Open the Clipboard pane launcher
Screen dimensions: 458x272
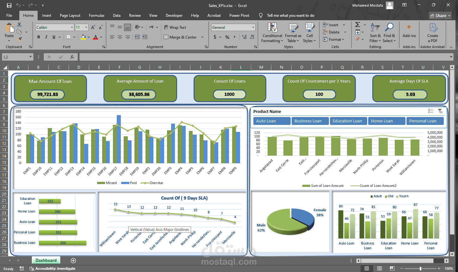click(x=30, y=47)
